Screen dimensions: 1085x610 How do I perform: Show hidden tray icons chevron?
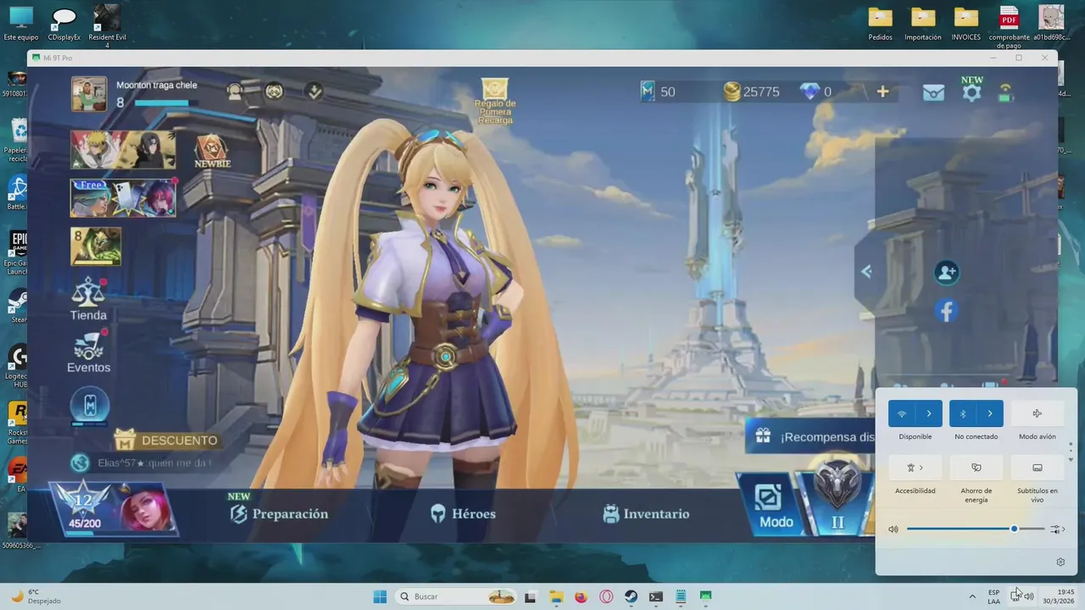[972, 596]
